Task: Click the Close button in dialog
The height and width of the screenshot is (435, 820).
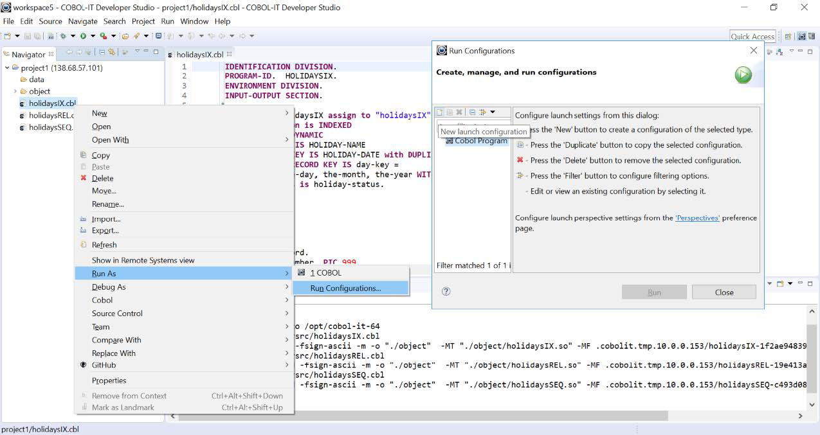Action: (x=724, y=292)
